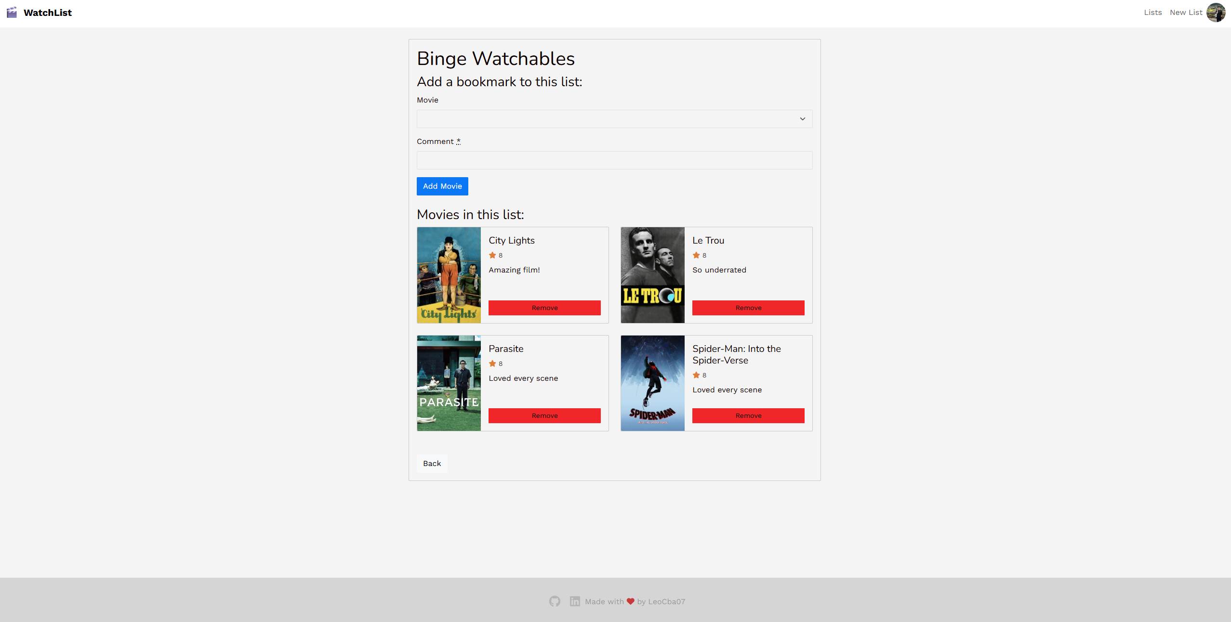Click the LinkedIn icon in the footer
This screenshot has height=622, width=1231.
574,601
